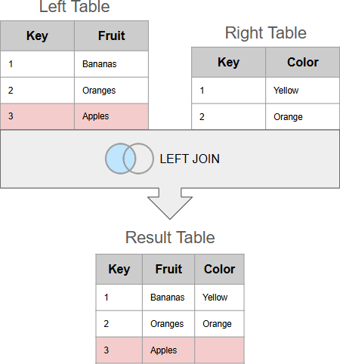Click the Bananas cell in Left Table
This screenshot has width=340, height=364.
click(111, 64)
